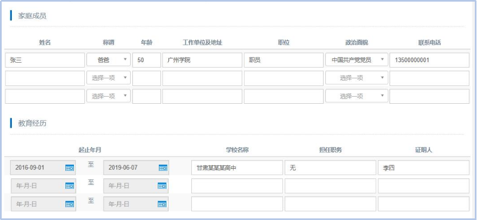The width and height of the screenshot is (477, 220).
Task: Click empty 担任职务 field in second education row
Action: pyautogui.click(x=331, y=186)
